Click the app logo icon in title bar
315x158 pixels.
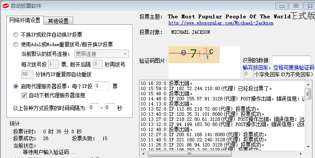point(6,6)
